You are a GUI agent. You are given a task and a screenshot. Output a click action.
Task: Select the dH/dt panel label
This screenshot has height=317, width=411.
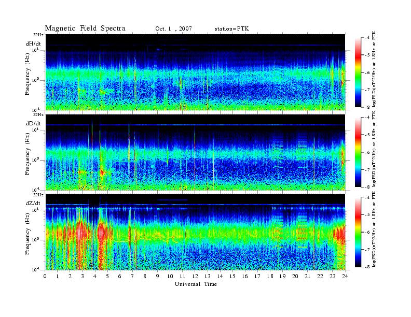pyautogui.click(x=33, y=44)
